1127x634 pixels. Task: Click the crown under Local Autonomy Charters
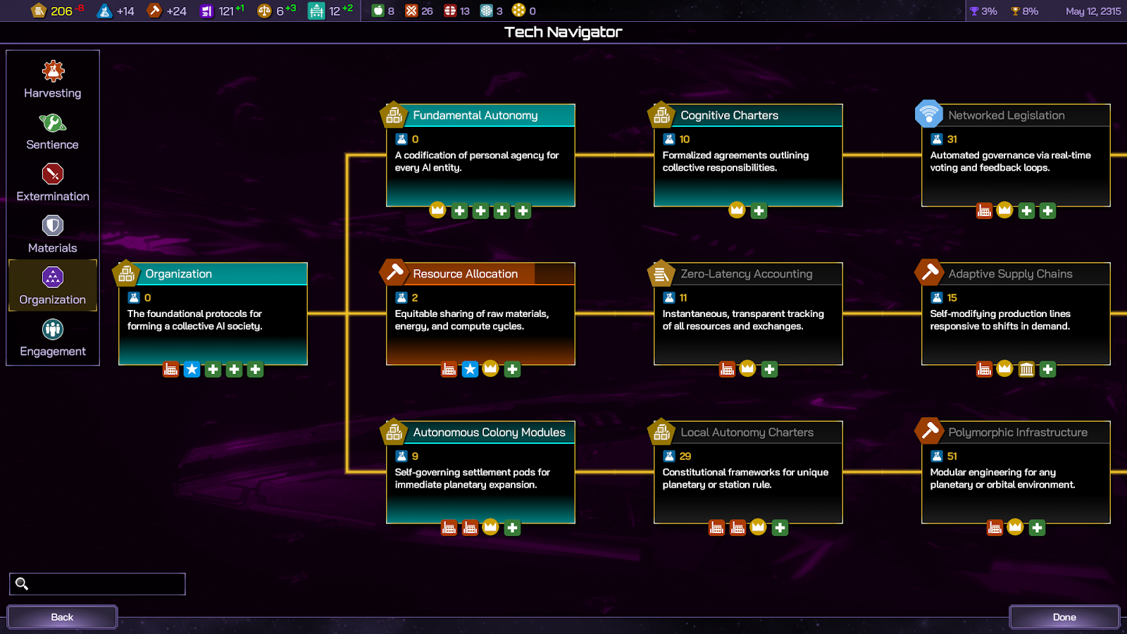(x=758, y=527)
